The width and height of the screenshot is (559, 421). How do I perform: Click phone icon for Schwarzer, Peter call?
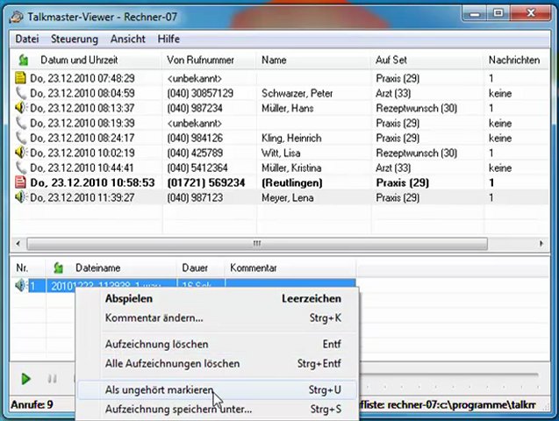[21, 93]
